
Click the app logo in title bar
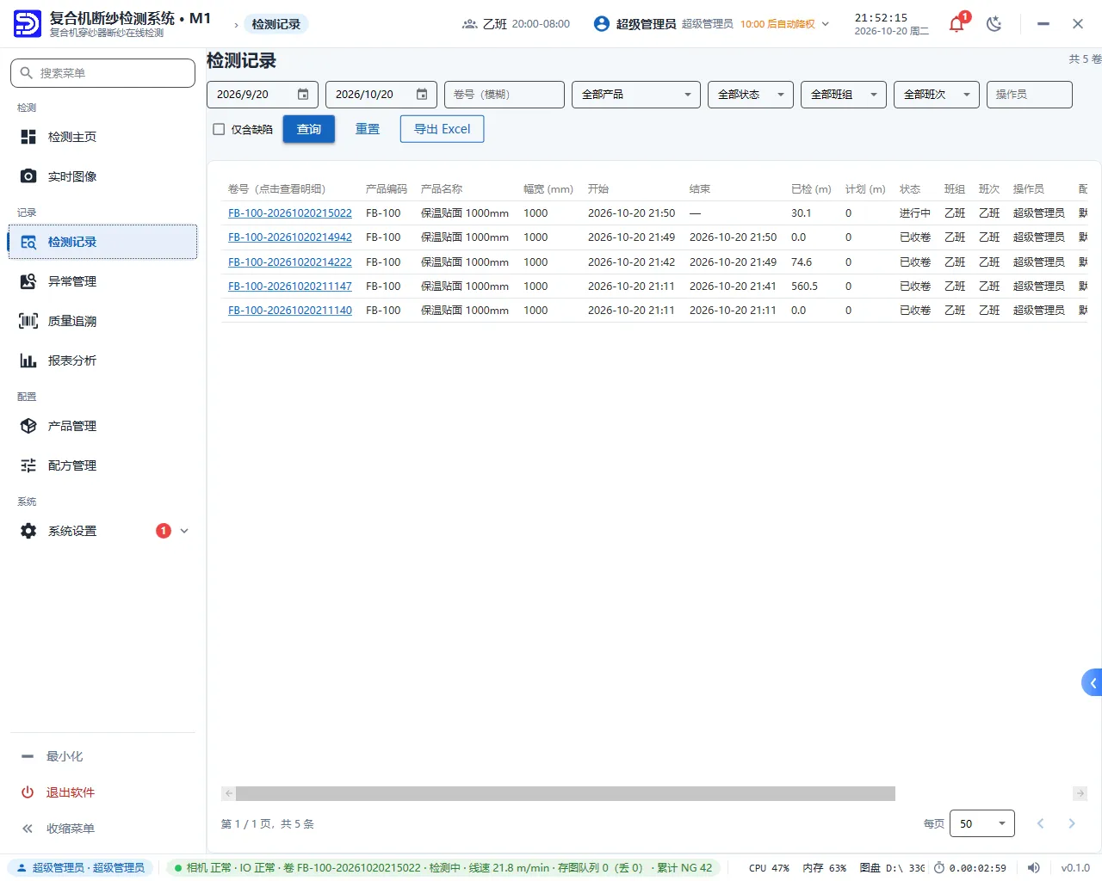27,24
